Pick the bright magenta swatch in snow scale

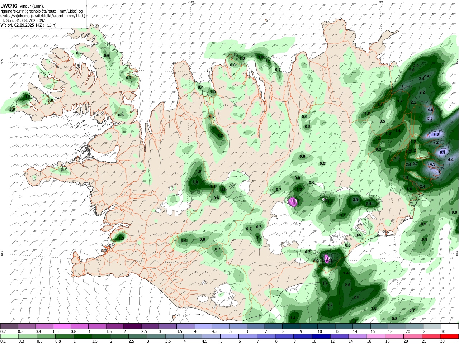tap(62, 326)
